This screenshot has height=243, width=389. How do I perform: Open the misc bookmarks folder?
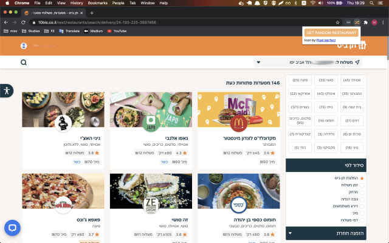[10, 31]
